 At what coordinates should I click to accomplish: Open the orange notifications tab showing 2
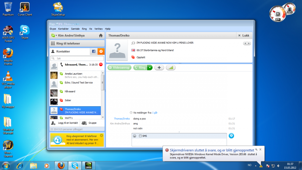pos(101,51)
